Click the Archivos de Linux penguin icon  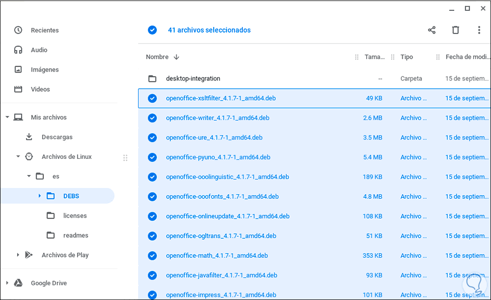point(29,156)
